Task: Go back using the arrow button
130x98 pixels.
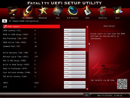Action: click(x=4, y=21)
